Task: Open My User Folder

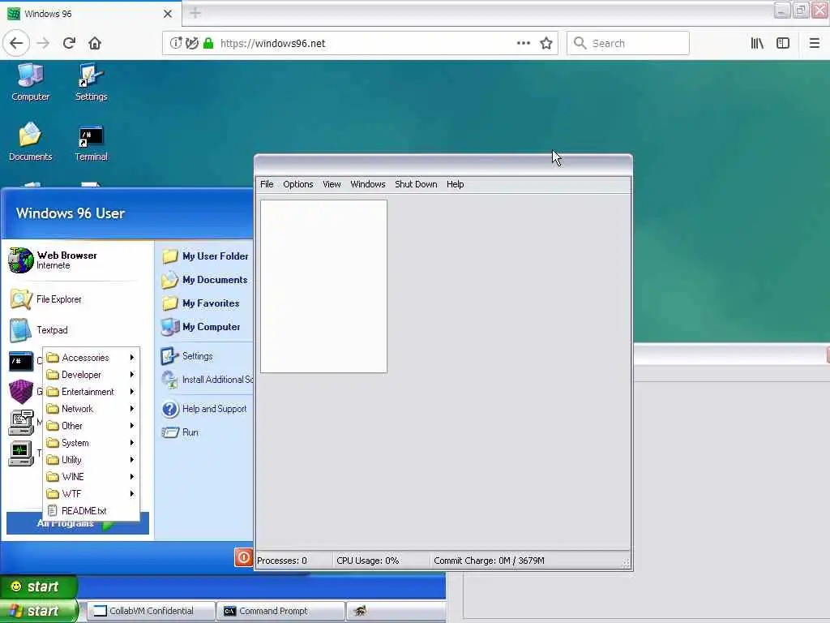Action: (x=205, y=256)
